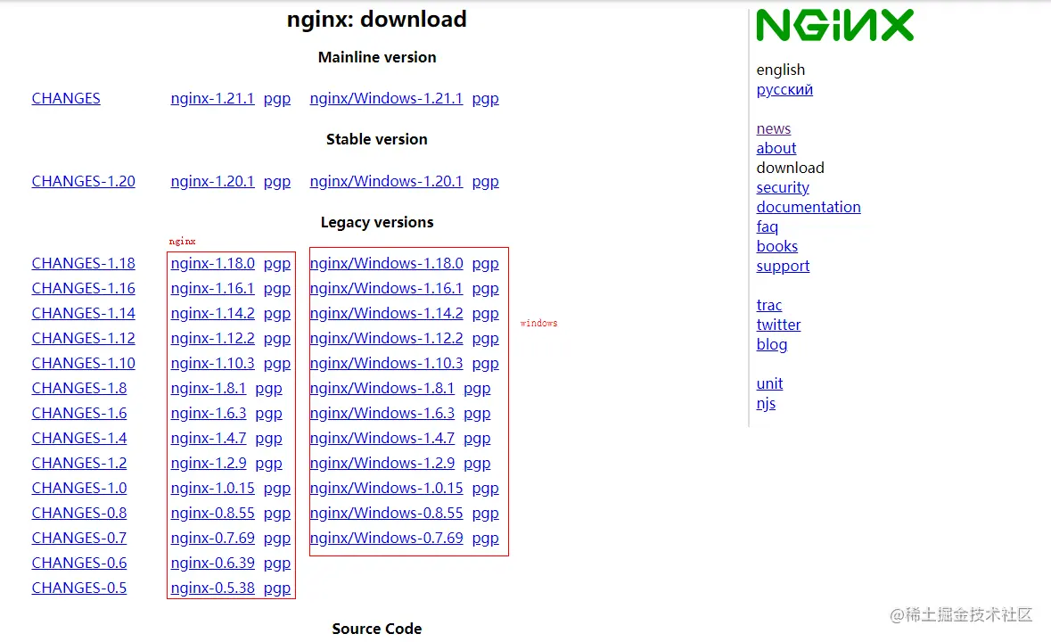Download nginx-1.16.1
Image resolution: width=1051 pixels, height=642 pixels.
tap(212, 288)
